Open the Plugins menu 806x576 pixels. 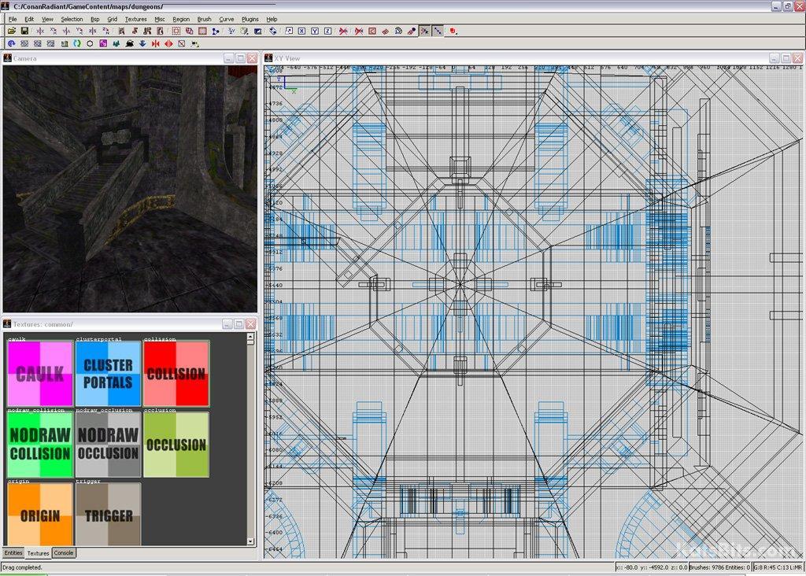click(x=250, y=19)
